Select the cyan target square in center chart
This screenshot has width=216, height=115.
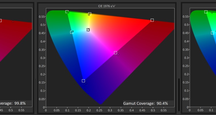(x=71, y=32)
